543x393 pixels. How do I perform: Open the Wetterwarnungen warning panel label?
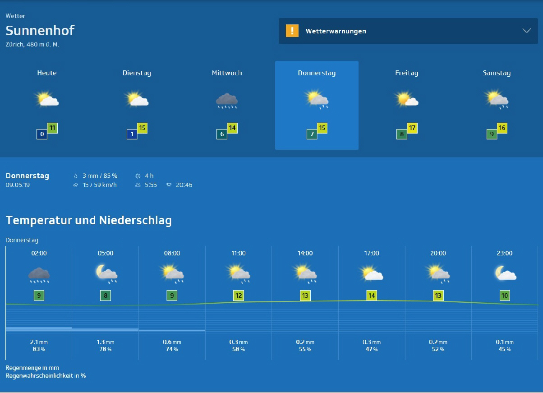[336, 31]
